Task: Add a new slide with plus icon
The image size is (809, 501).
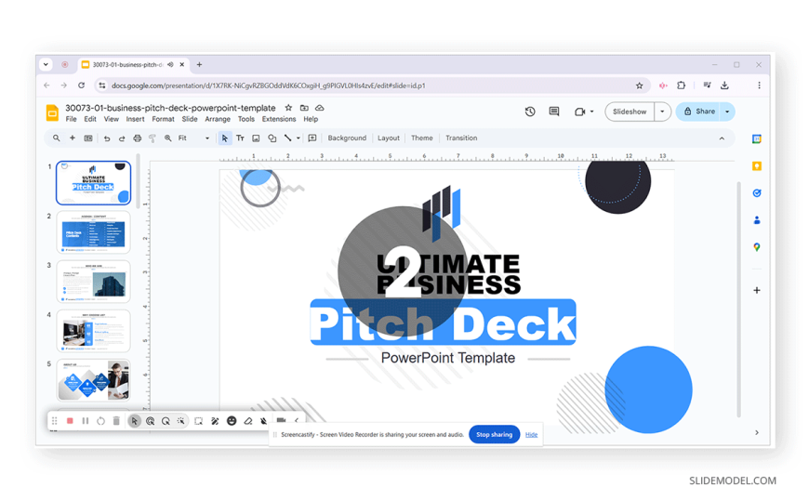Action: tap(73, 138)
